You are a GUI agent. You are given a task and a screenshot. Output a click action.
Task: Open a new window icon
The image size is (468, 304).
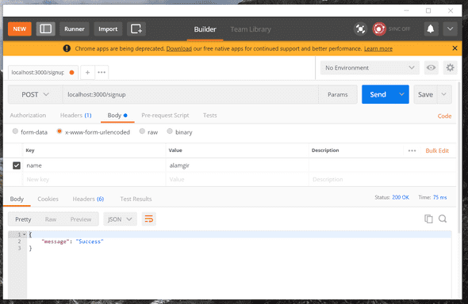(136, 28)
